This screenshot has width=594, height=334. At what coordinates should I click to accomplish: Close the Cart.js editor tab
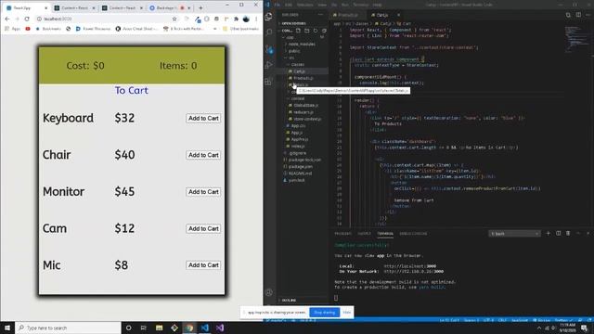pos(398,15)
